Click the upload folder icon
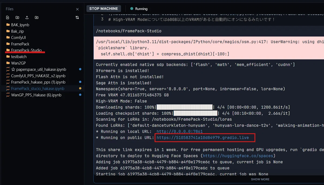This screenshot has width=324, height=185. click(x=37, y=18)
